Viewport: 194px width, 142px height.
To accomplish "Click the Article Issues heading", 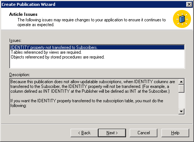I will coord(23,14).
